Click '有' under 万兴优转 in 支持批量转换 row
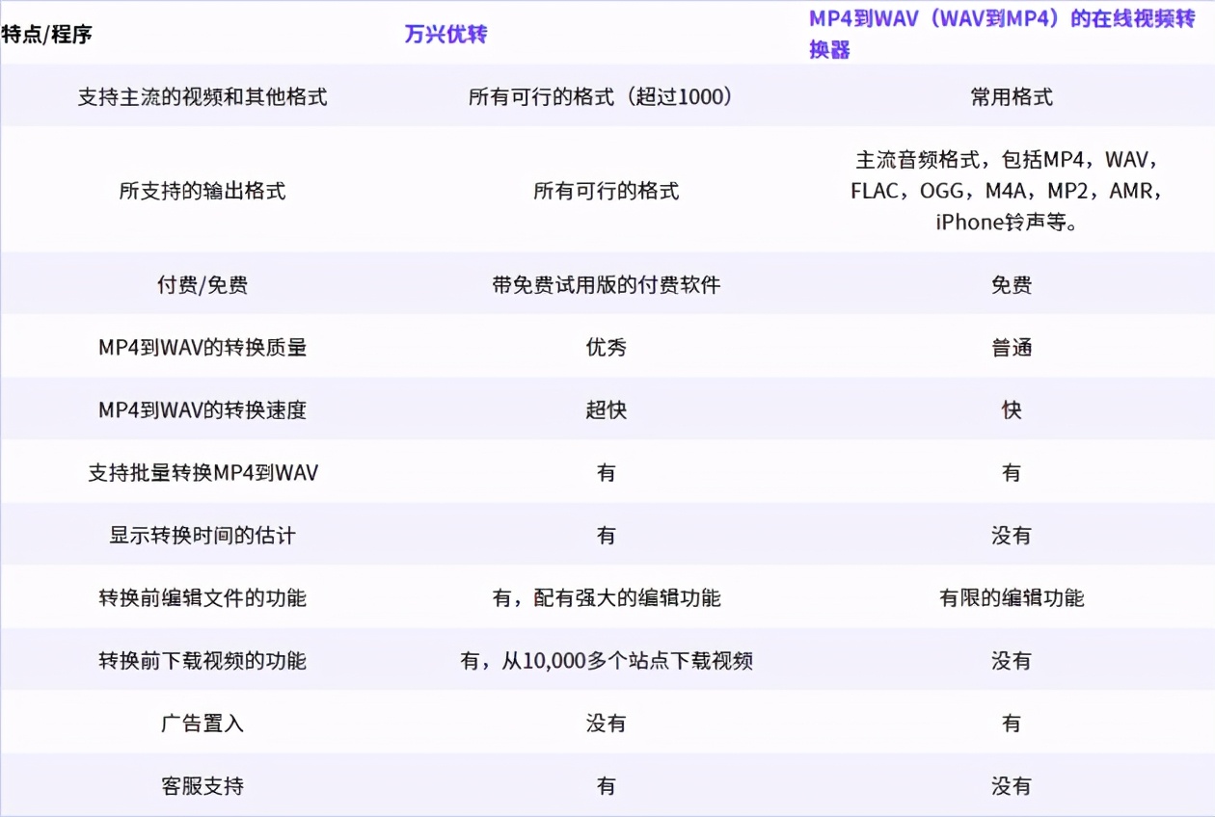Image resolution: width=1215 pixels, height=817 pixels. point(607,473)
